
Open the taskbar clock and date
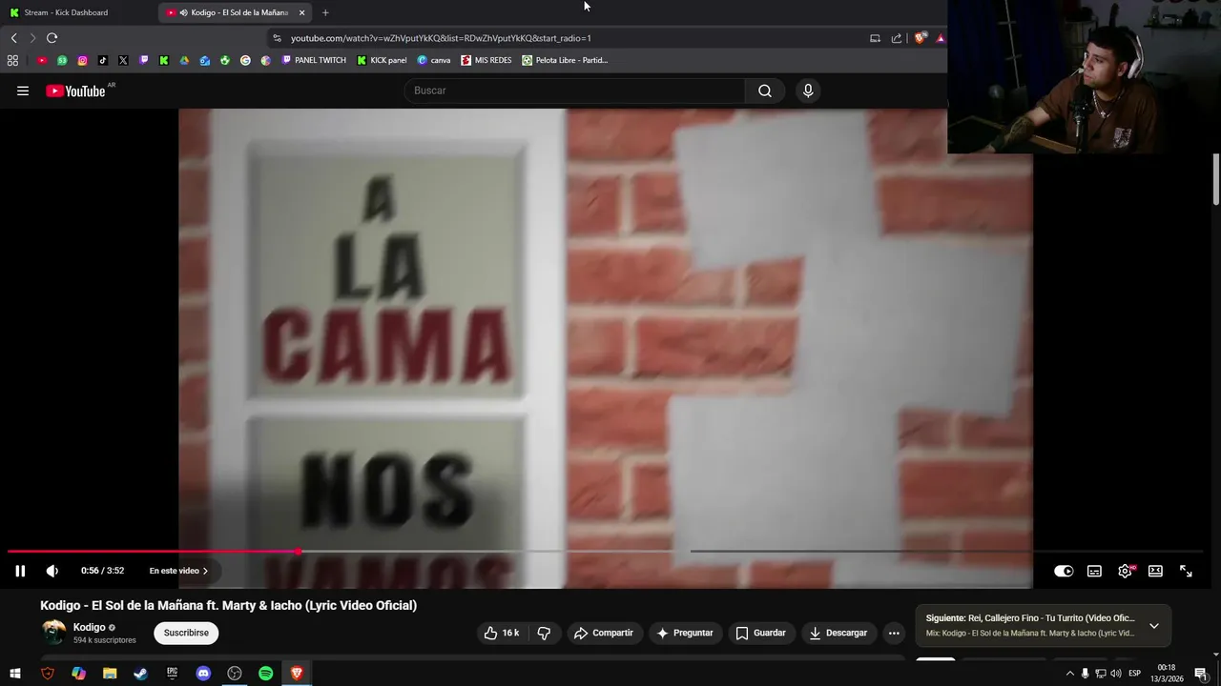1167,674
